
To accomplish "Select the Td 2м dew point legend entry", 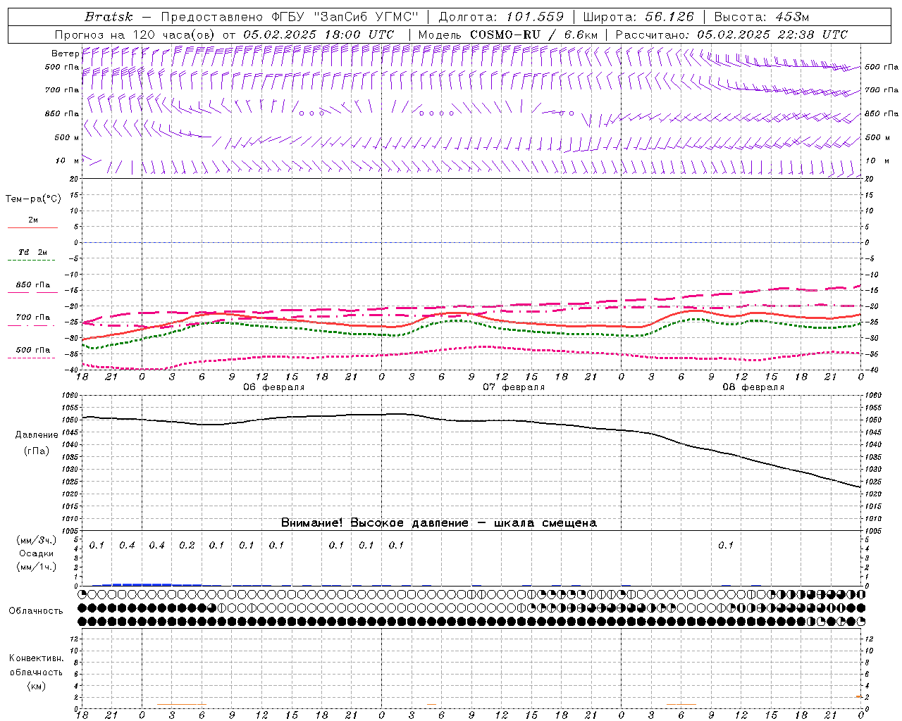I will click(x=33, y=252).
